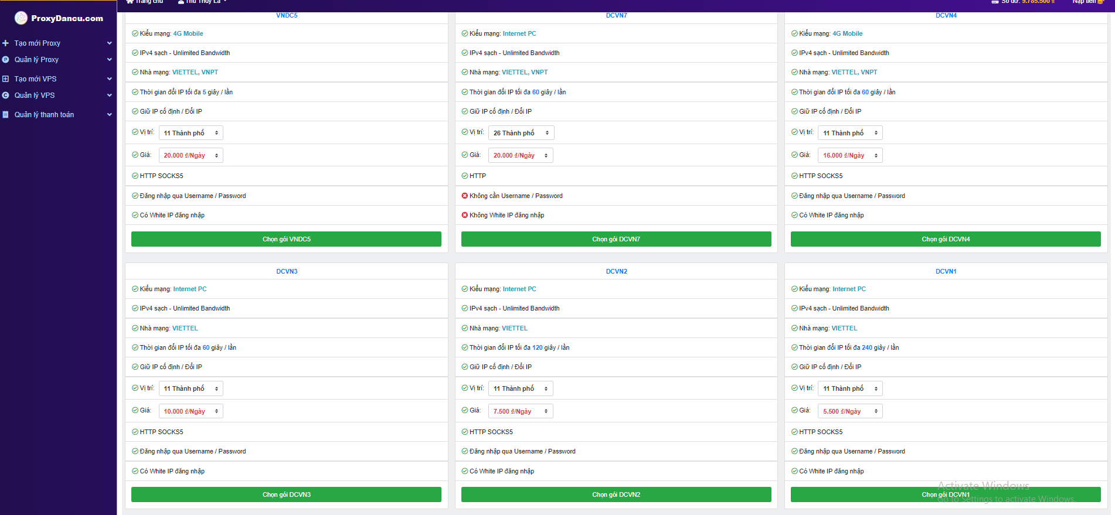The height and width of the screenshot is (515, 1115).
Task: Click check icon beside DCVN4 Nhà mạng row
Action: [x=794, y=72]
